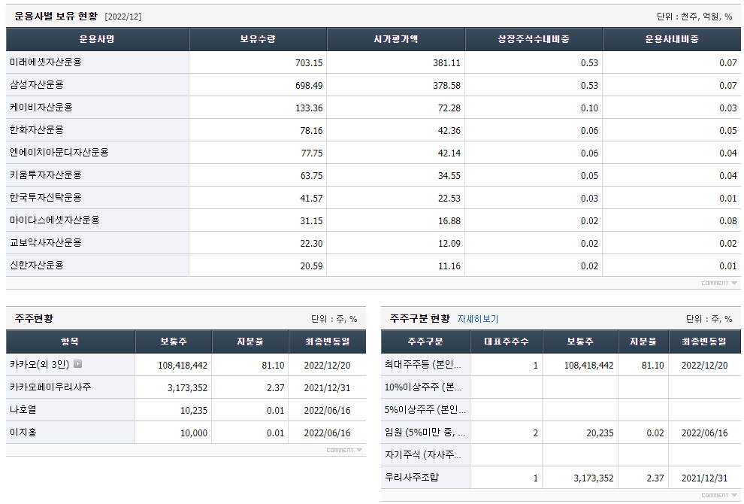Click market value 381.11
Image resolution: width=744 pixels, height=504 pixels.
point(446,62)
